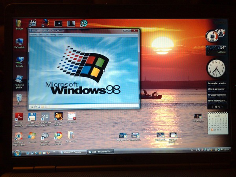
Task: Select the Colin McRae Rally 2 shortcut
Action: (45, 120)
